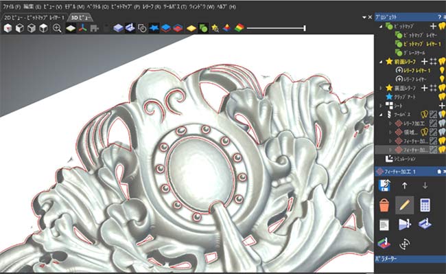Click the up arrow move toolpath icon
446x274 pixels.
404,186
